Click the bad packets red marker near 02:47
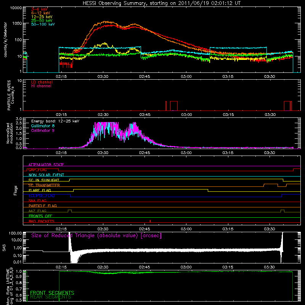The image size is (305, 305). tap(150, 221)
